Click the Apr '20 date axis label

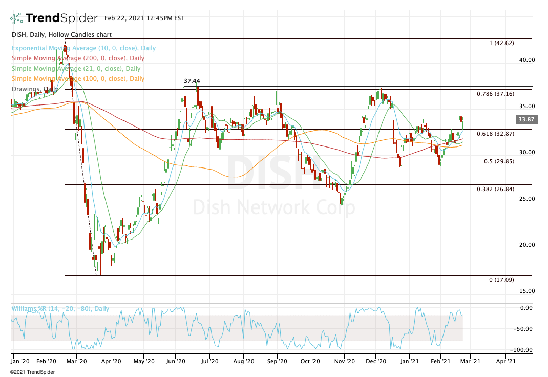pos(111,361)
